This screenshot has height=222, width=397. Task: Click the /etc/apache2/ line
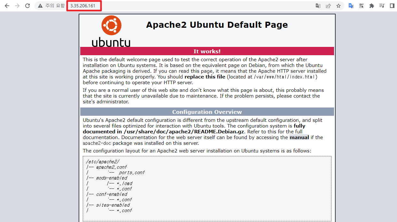click(103, 162)
